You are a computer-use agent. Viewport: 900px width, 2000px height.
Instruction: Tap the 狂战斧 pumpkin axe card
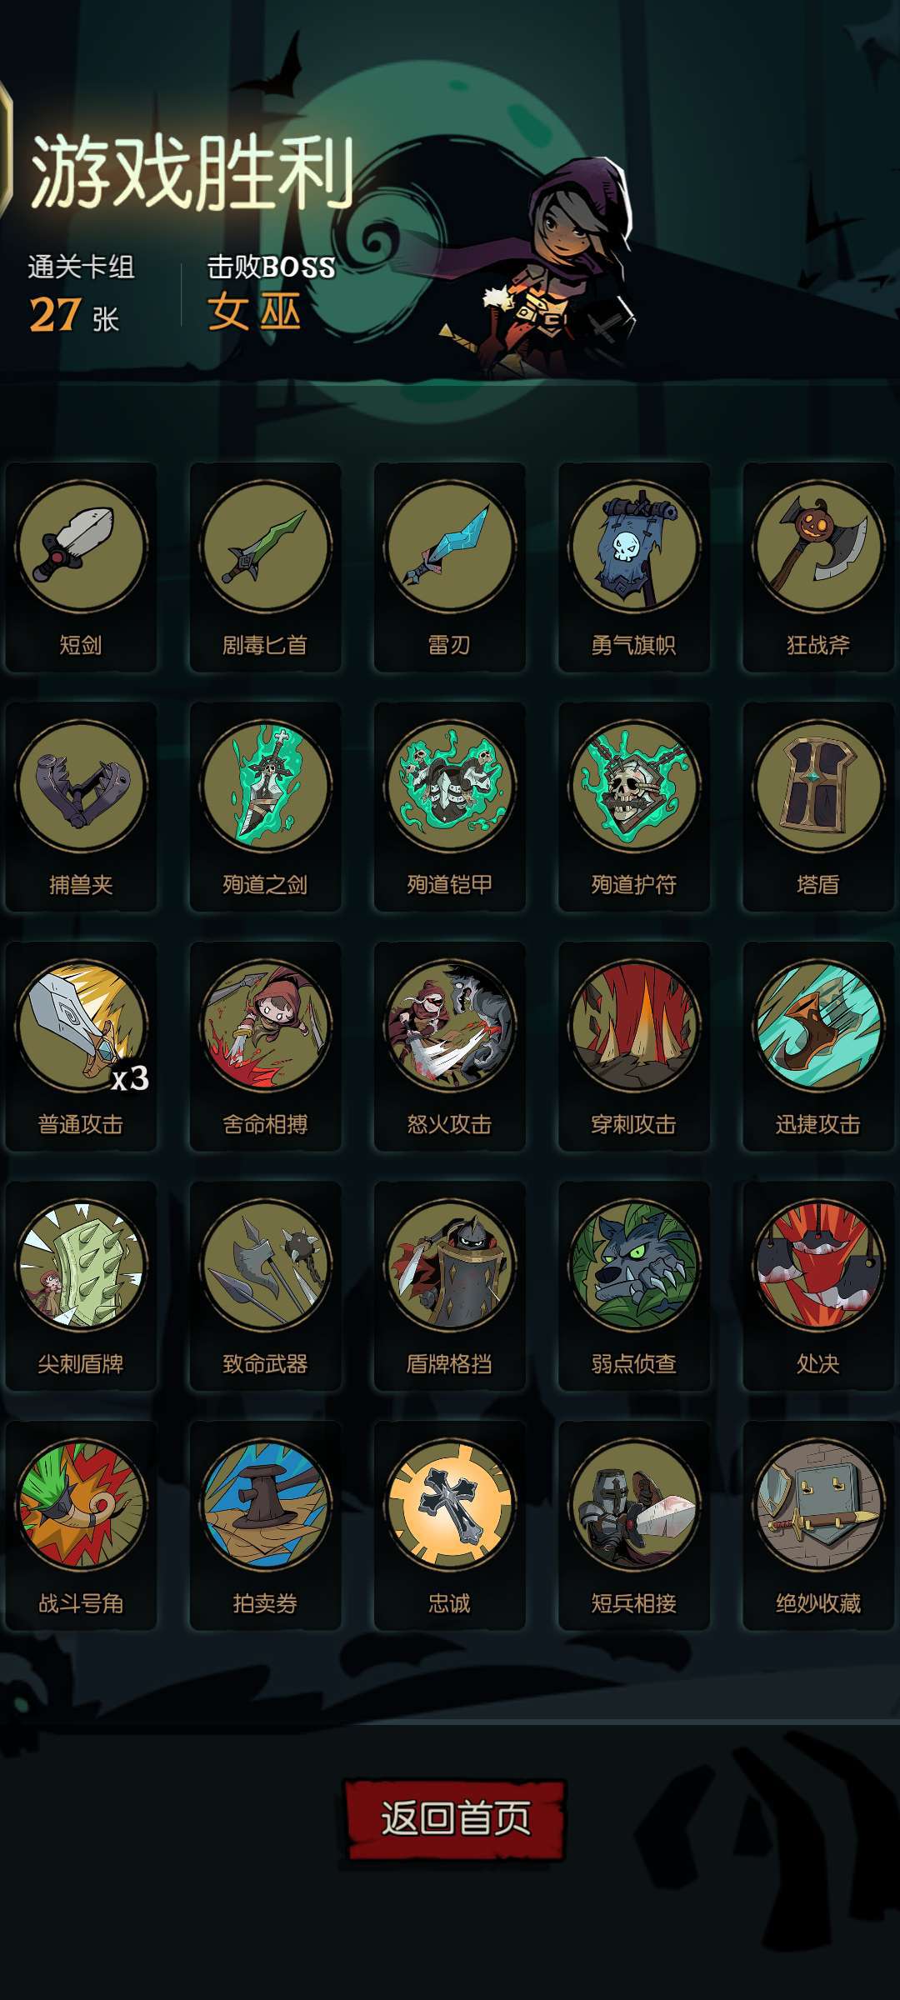pyautogui.click(x=817, y=567)
